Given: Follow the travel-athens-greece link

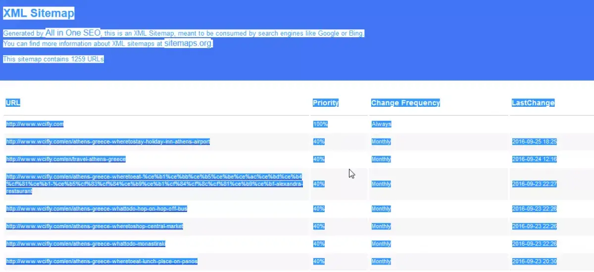Looking at the screenshot, I should (66, 159).
